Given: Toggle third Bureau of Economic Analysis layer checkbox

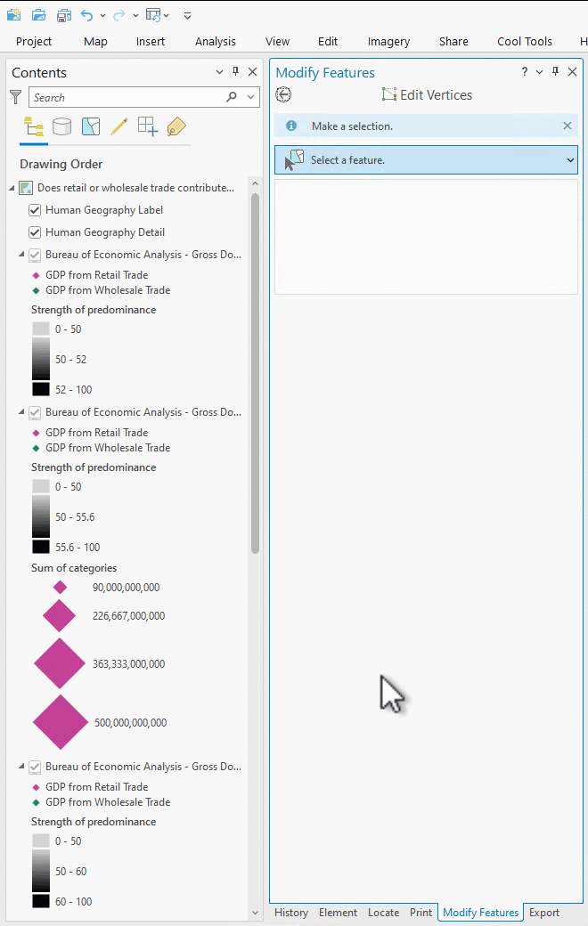Looking at the screenshot, I should pyautogui.click(x=35, y=767).
